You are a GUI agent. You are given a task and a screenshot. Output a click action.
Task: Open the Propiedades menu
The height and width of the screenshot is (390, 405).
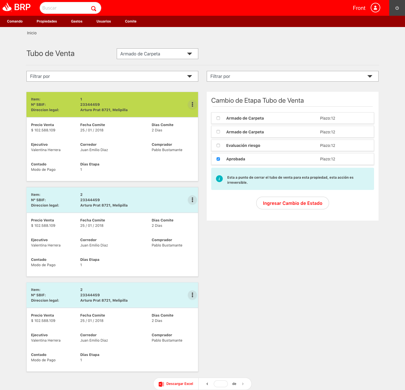pos(47,21)
